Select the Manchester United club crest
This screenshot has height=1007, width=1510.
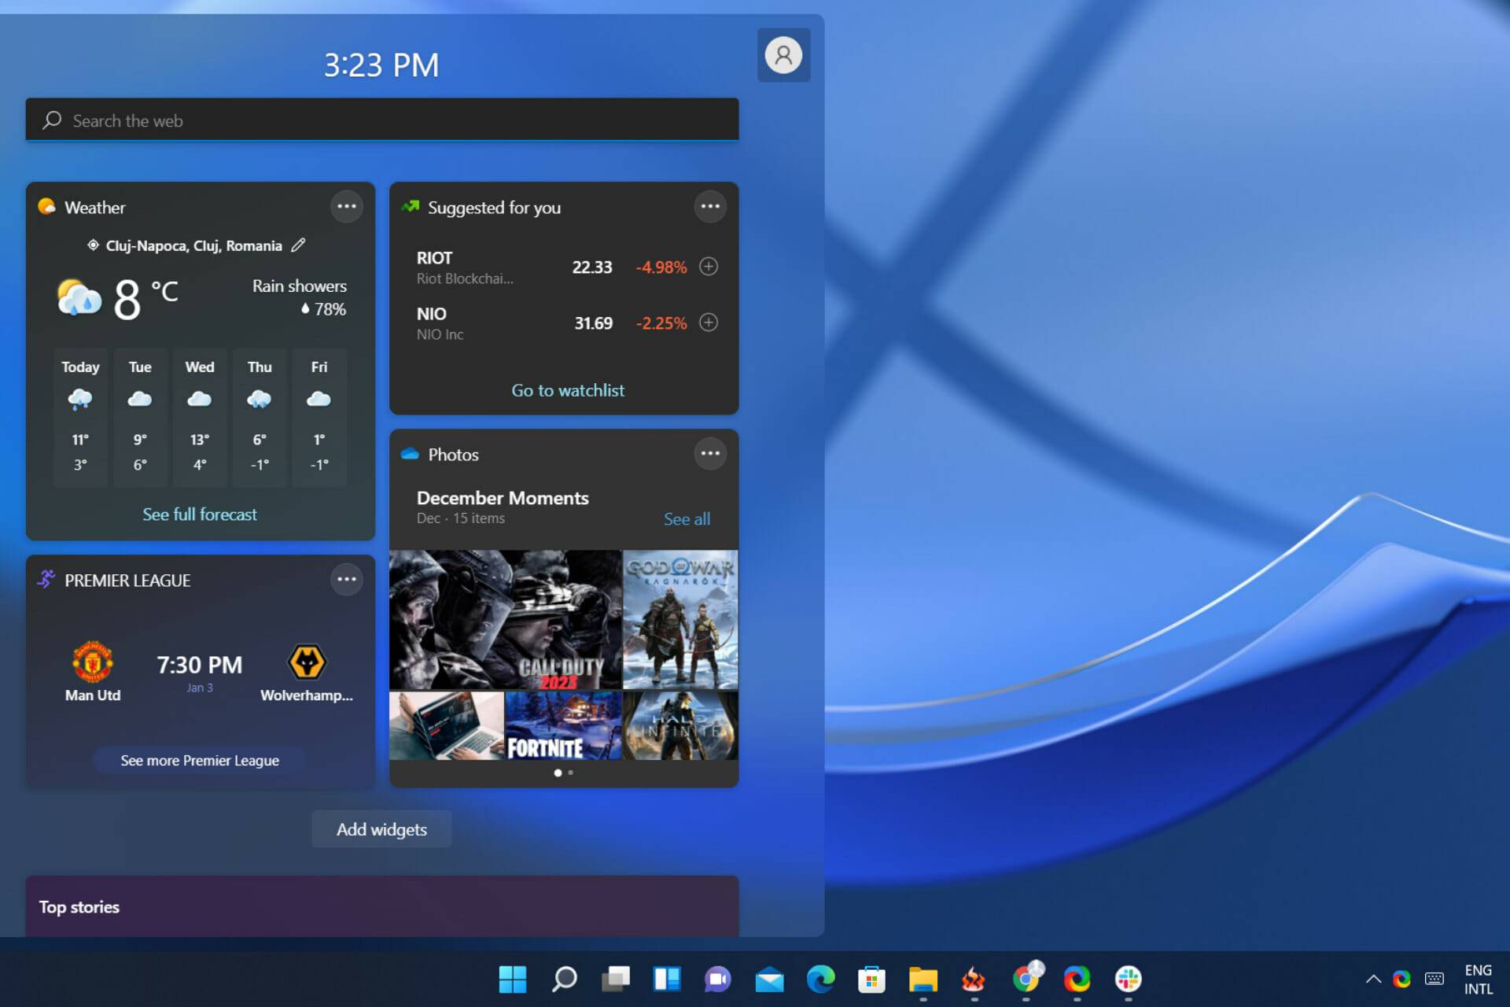pyautogui.click(x=92, y=661)
